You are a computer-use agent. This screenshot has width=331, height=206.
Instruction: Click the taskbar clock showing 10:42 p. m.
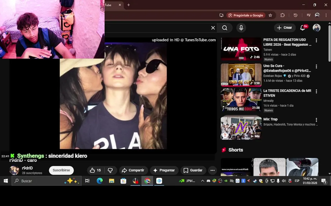pyautogui.click(x=310, y=181)
